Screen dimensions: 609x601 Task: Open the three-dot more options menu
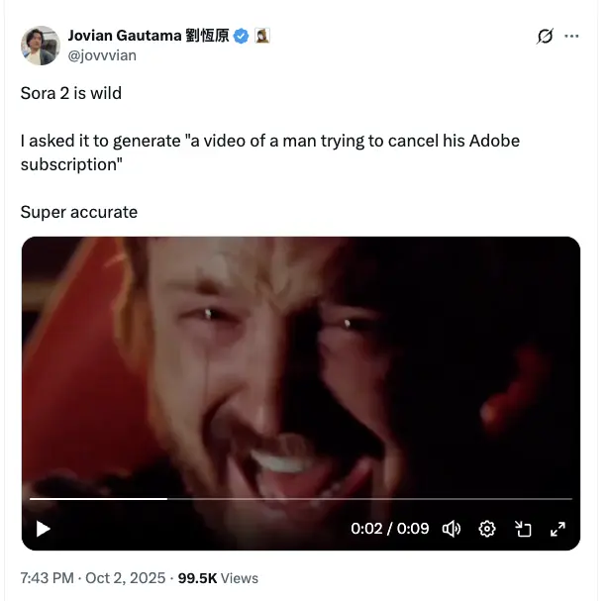tap(571, 36)
